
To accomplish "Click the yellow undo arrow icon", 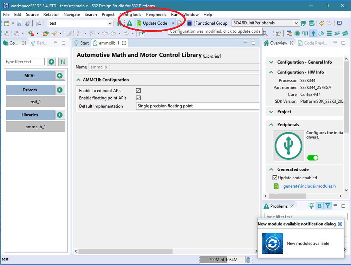I will [322, 23].
